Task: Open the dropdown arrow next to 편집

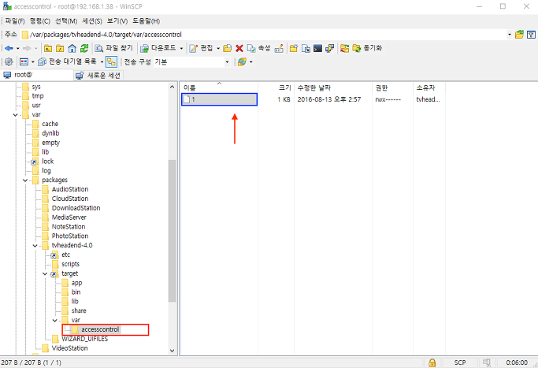Action: coord(218,48)
